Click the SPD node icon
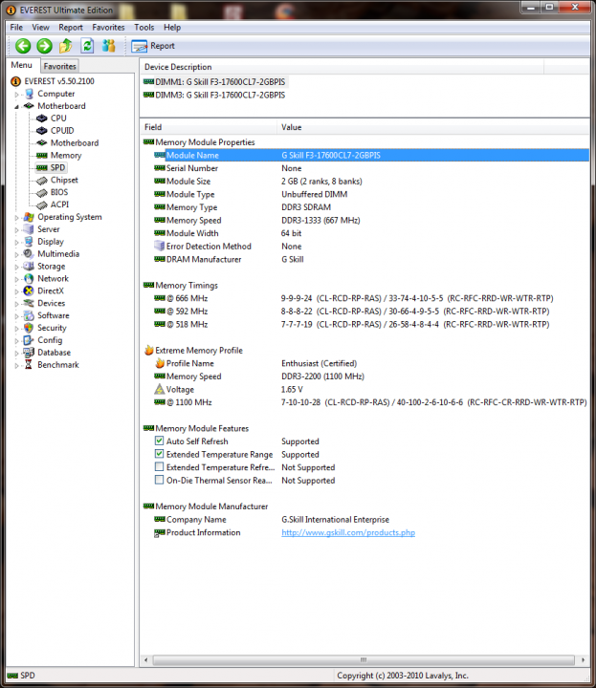 pos(42,167)
